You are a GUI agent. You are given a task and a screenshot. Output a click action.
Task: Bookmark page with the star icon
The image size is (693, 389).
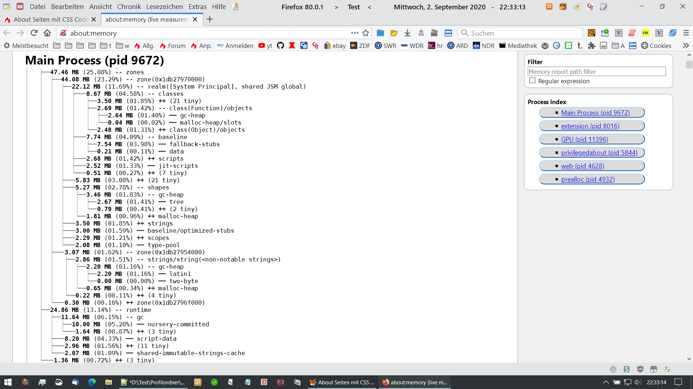coord(366,33)
